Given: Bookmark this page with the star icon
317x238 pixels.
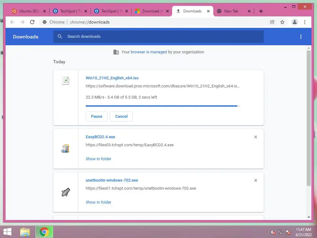Looking at the screenshot, I should click(x=282, y=22).
